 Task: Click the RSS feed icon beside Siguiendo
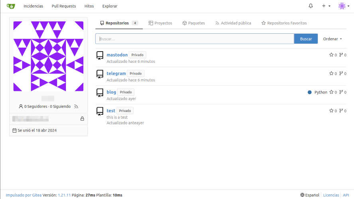click(x=76, y=106)
